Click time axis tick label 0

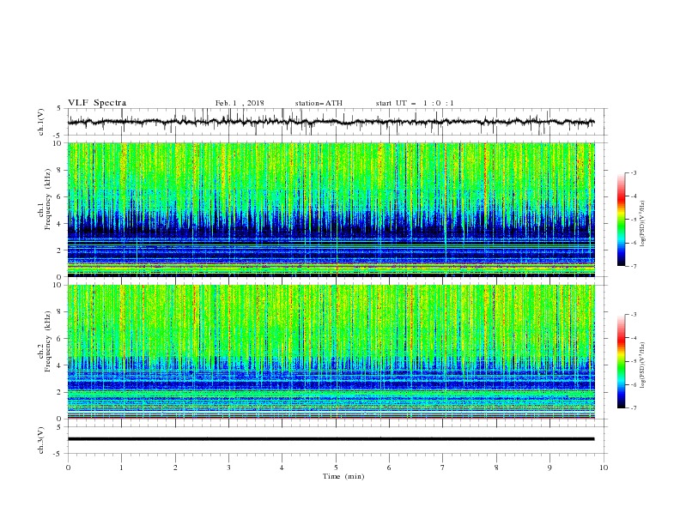(x=68, y=468)
